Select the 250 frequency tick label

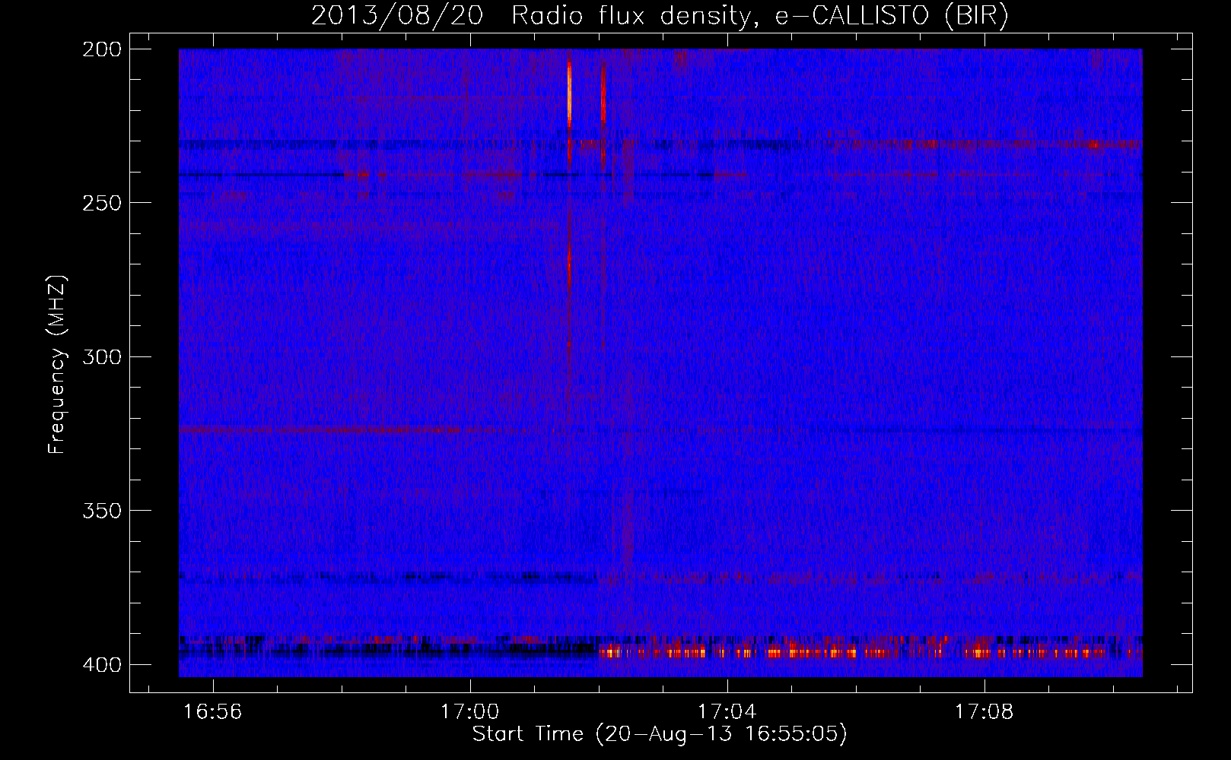click(101, 203)
